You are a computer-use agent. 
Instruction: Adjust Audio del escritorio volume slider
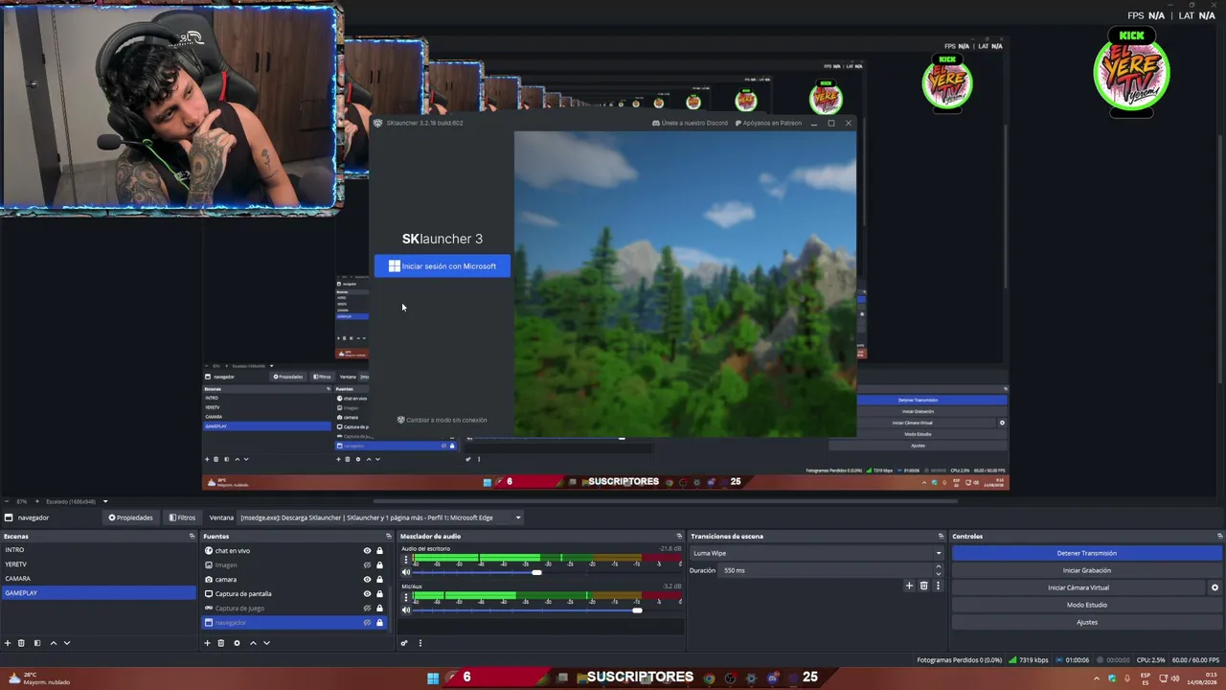[536, 572]
